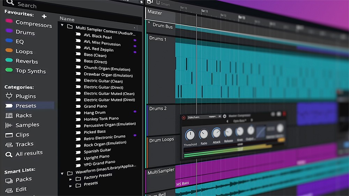Click the compressor Threshold knob
The height and width of the screenshot is (196, 349).
pos(190,135)
